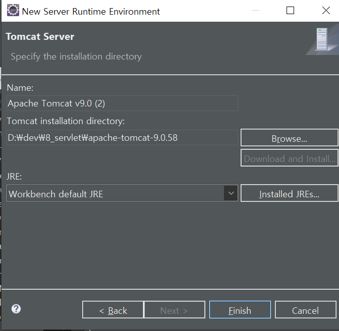The image size is (339, 331).
Task: Click the server tower banner image
Action: pyautogui.click(x=322, y=40)
